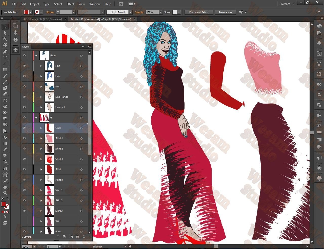This screenshot has width=324, height=249.
Task: Switch to the AD-19.ai document tab
Action: click(43, 19)
